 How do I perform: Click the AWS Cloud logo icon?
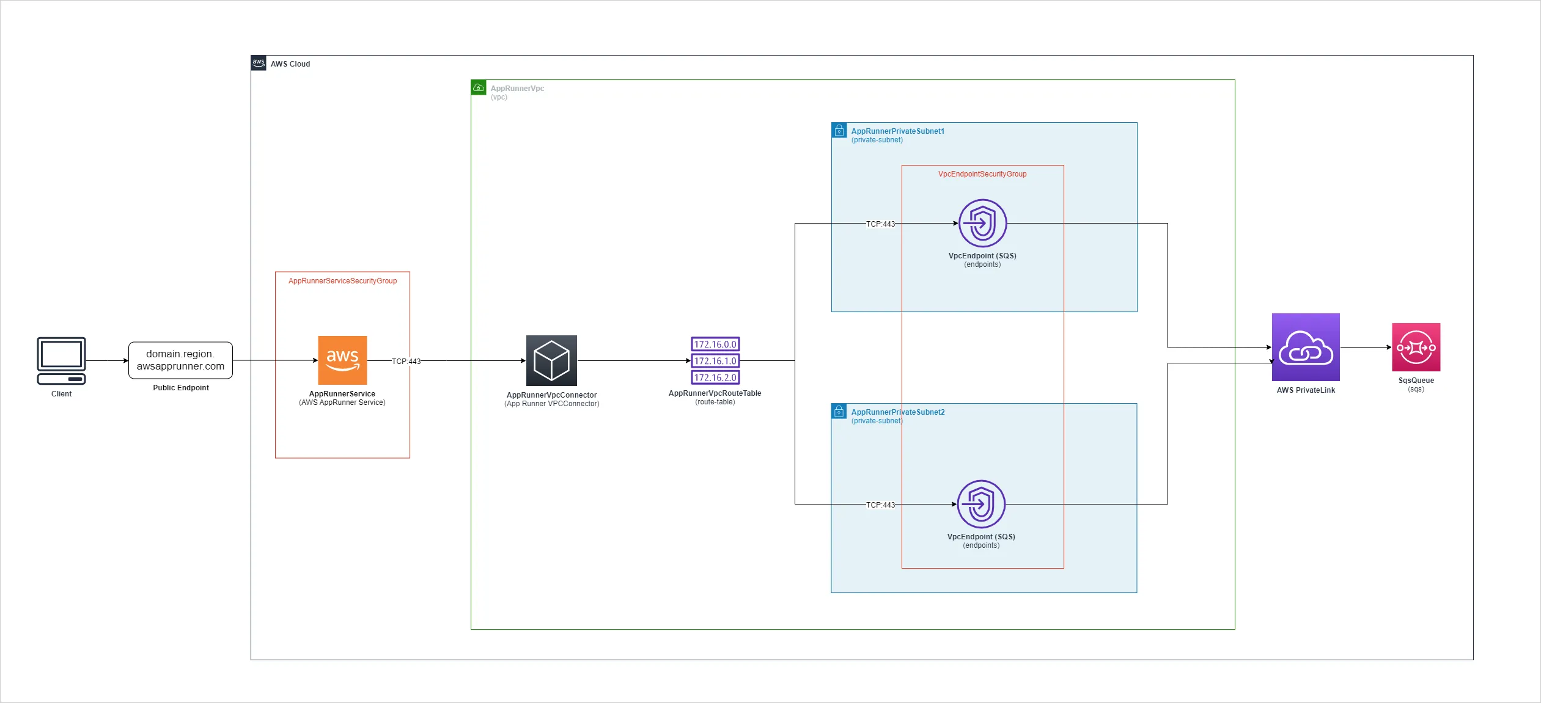259,63
